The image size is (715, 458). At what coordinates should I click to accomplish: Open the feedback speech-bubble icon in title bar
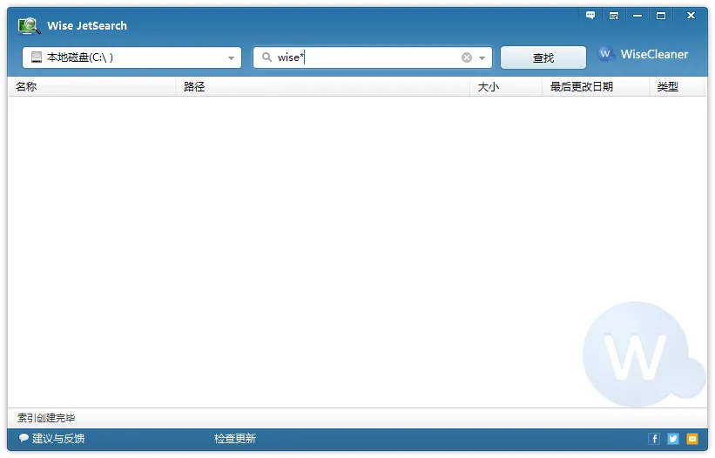click(x=590, y=16)
